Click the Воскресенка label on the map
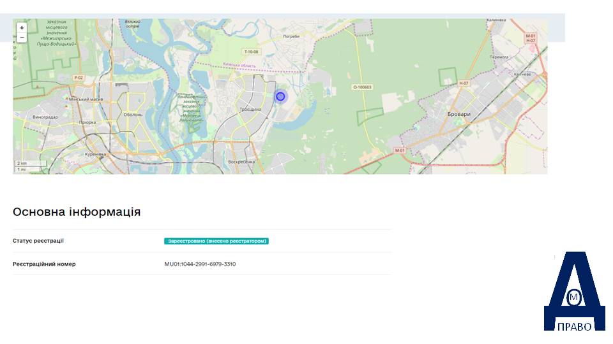Screen dimensions: 613x344 point(241,161)
